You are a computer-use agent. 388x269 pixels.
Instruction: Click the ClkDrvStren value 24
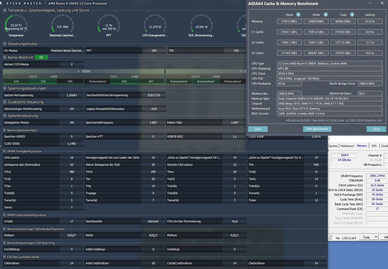click(72, 263)
